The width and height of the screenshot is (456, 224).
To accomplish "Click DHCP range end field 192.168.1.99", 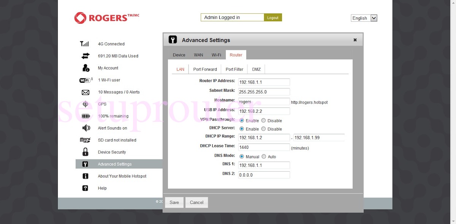I will coord(319,137).
